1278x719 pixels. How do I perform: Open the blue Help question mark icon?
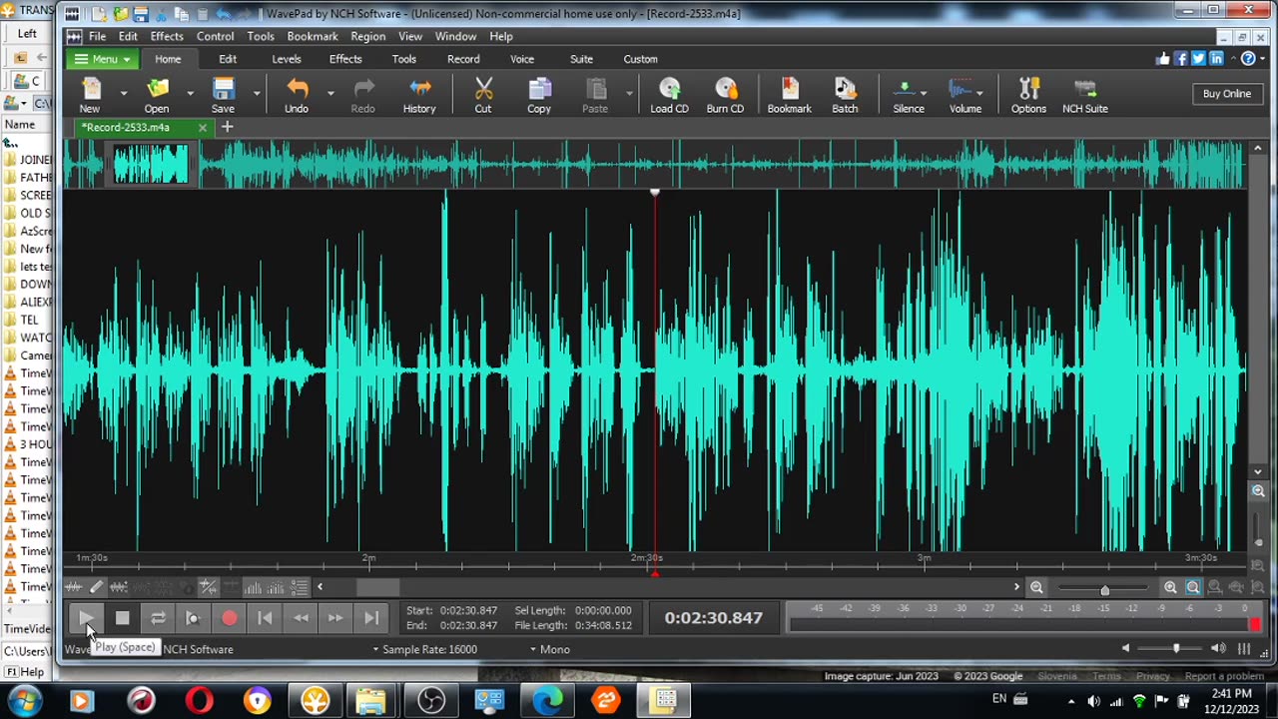click(x=1247, y=59)
